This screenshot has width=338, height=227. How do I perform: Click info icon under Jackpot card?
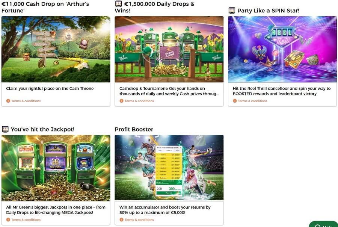pos(8,219)
